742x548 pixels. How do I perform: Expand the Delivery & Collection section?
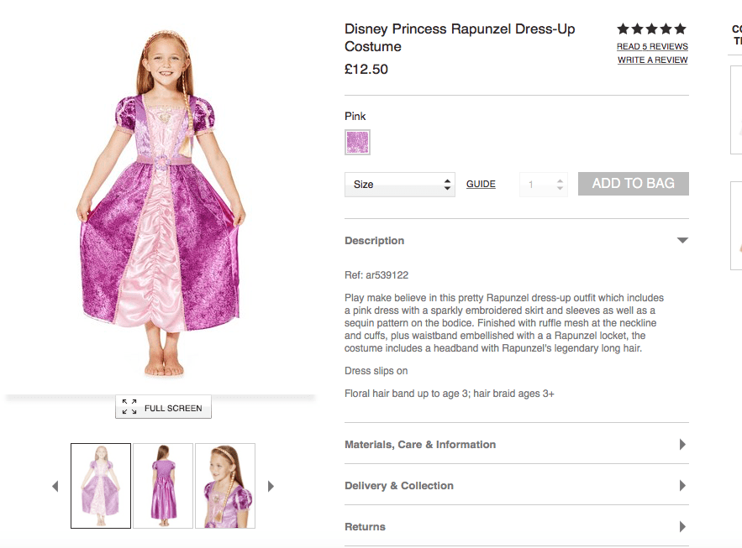click(x=682, y=486)
